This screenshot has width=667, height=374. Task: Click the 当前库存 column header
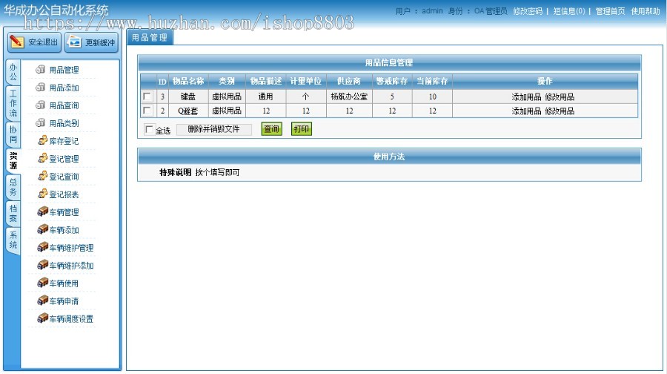coord(432,81)
